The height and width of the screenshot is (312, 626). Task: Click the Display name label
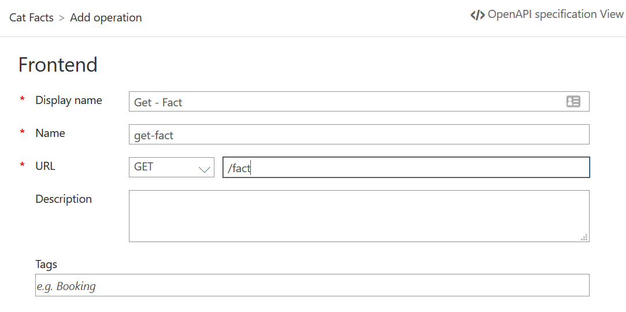pyautogui.click(x=68, y=101)
